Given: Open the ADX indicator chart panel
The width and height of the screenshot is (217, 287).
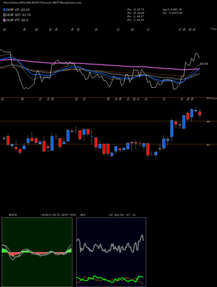Looking at the screenshot, I should 111,252.
